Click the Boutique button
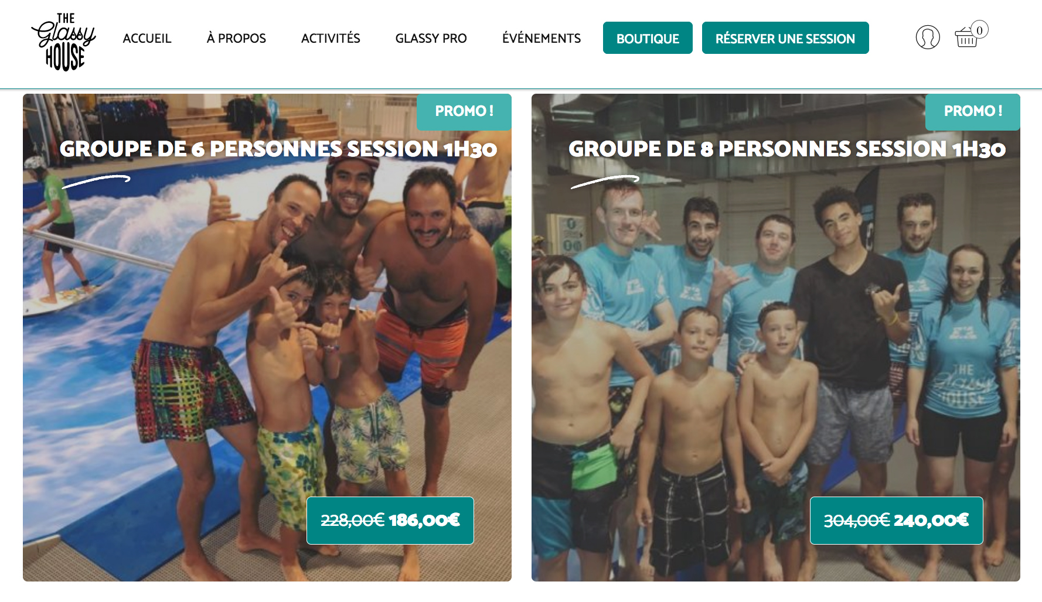 [x=648, y=38]
